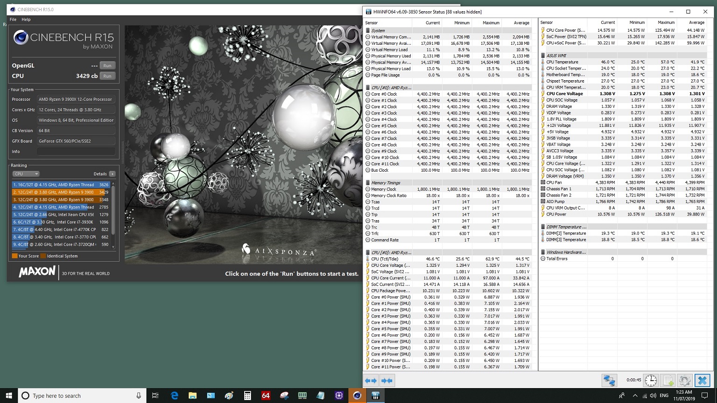Click the Cinebench R15 logo sphere icon

(x=21, y=37)
